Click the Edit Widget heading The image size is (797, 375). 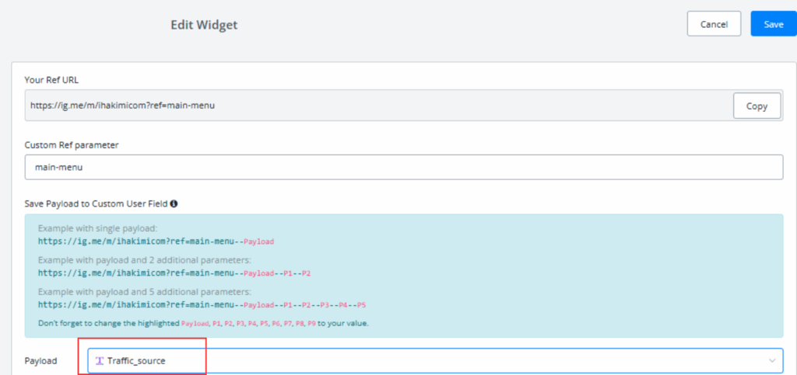point(204,25)
